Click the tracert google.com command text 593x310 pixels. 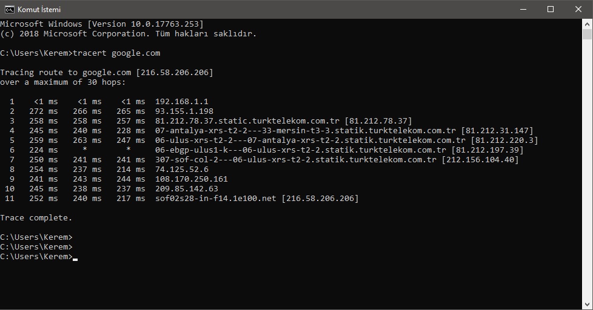(x=116, y=53)
